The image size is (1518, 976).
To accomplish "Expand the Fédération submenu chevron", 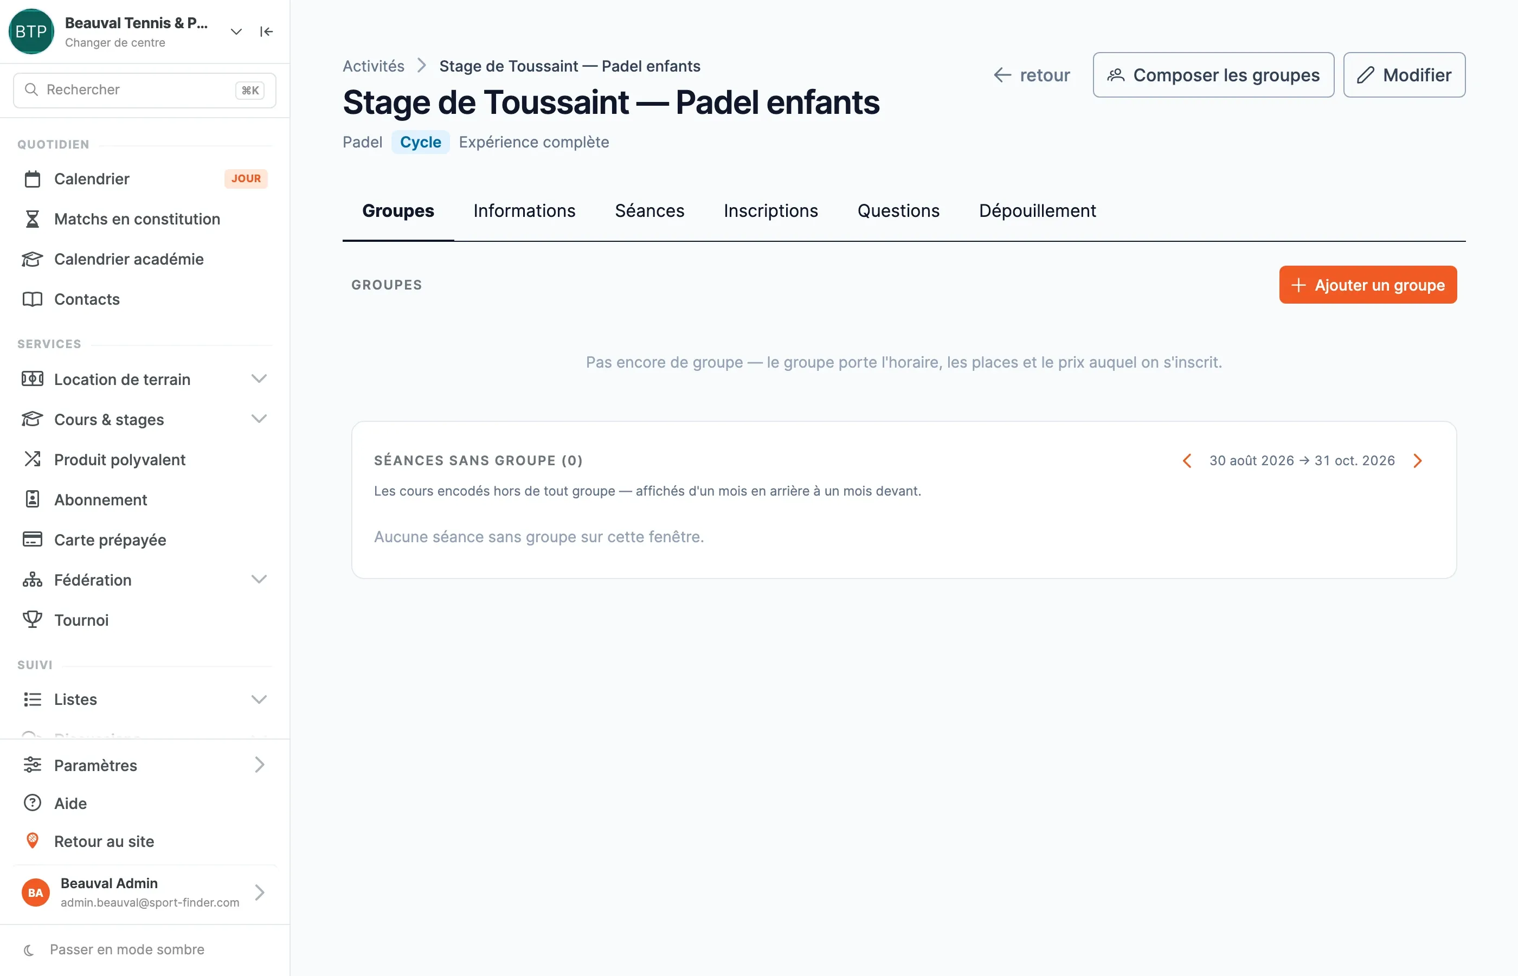I will 259,579.
